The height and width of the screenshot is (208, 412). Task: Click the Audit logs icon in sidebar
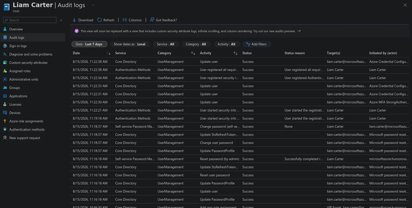point(5,37)
